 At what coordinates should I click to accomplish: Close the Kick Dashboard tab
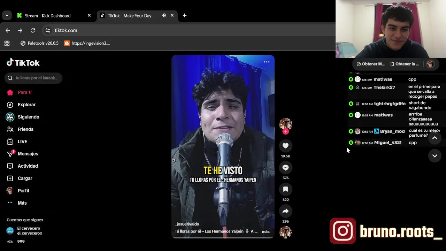(89, 15)
